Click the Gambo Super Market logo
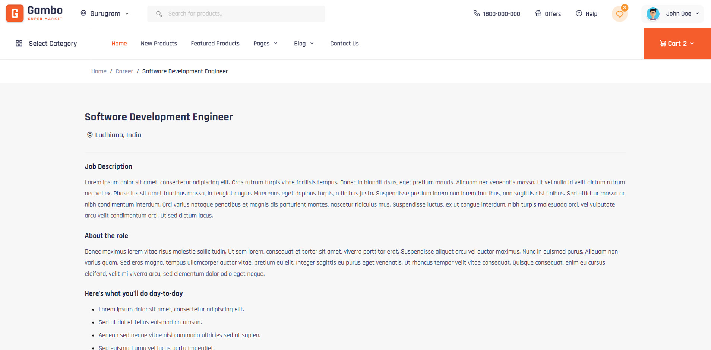The image size is (711, 350). point(34,13)
